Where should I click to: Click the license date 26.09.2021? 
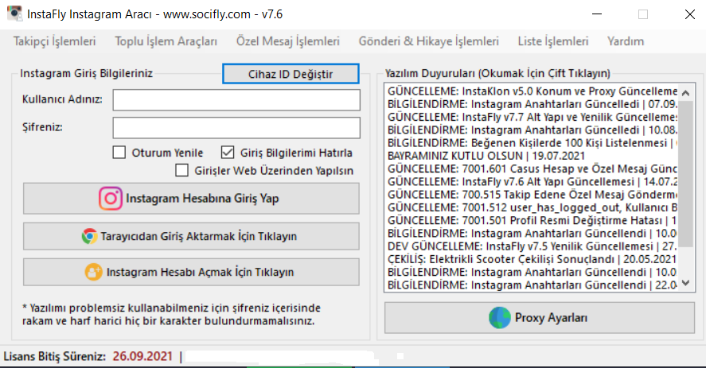[142, 356]
